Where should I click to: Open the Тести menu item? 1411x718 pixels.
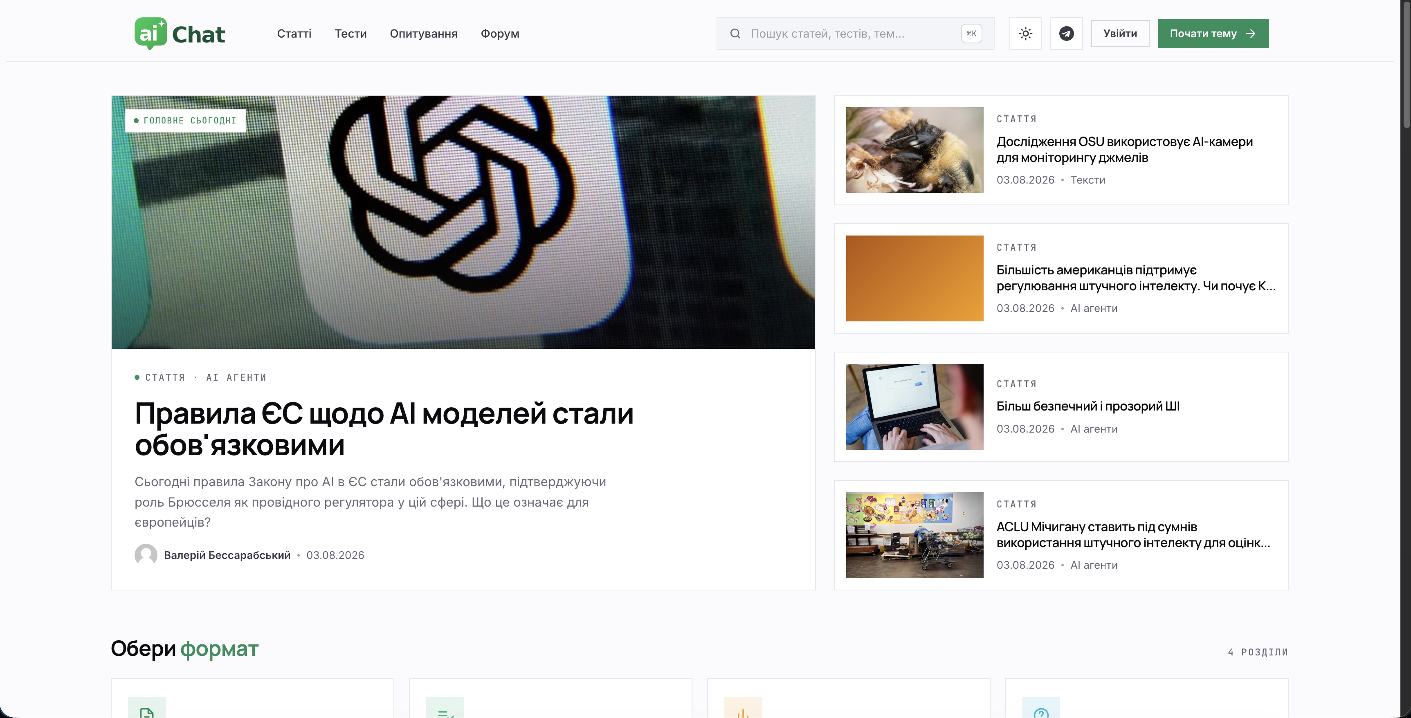pyautogui.click(x=351, y=34)
